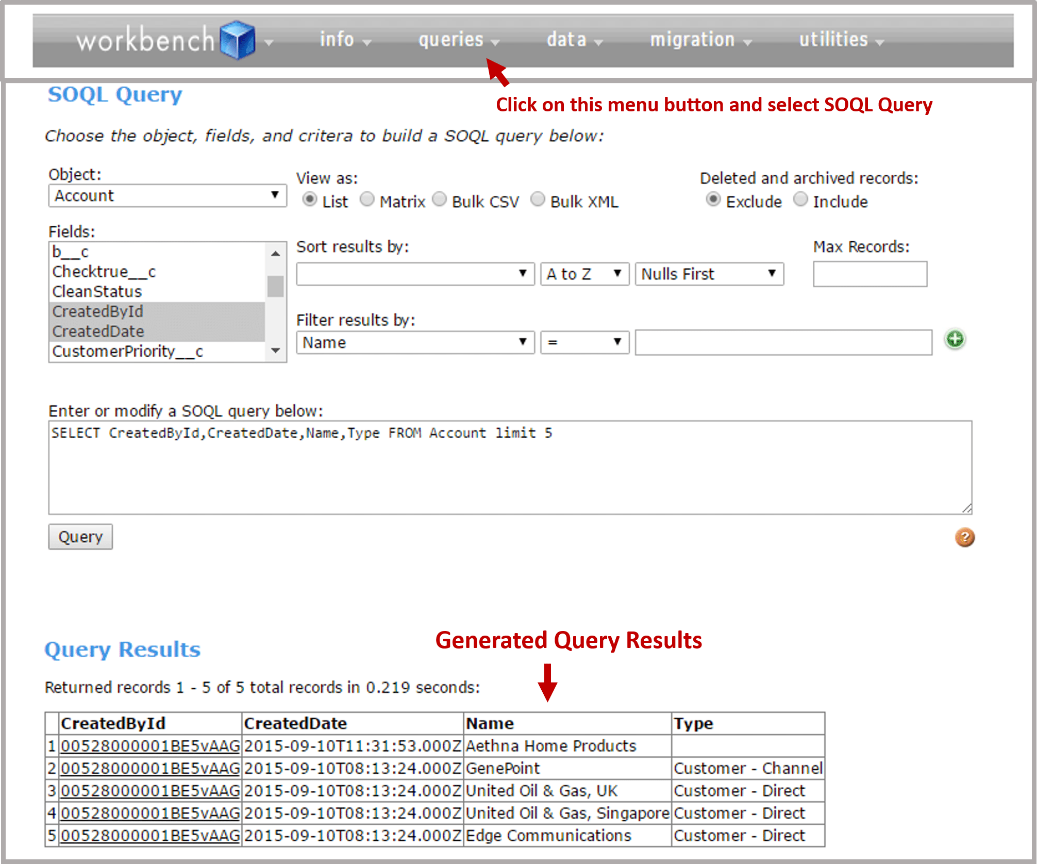The image size is (1037, 864).
Task: Click the Edge Communications name cell
Action: click(x=567, y=835)
